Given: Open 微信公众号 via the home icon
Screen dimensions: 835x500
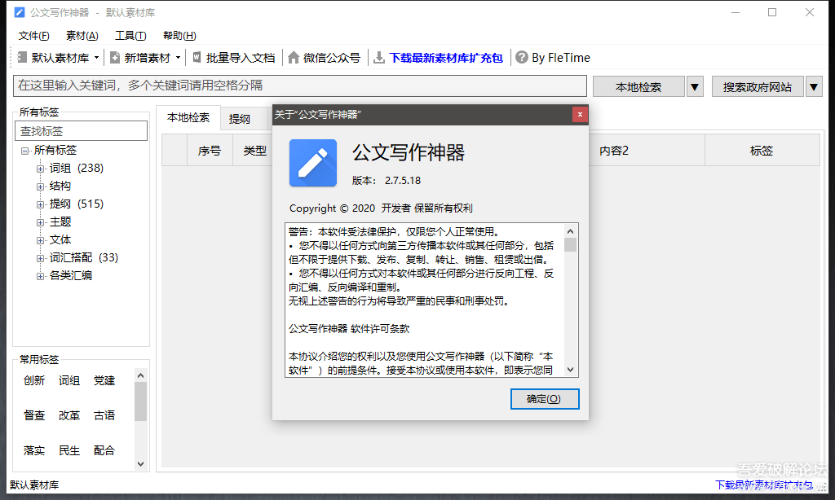Looking at the screenshot, I should [x=294, y=58].
